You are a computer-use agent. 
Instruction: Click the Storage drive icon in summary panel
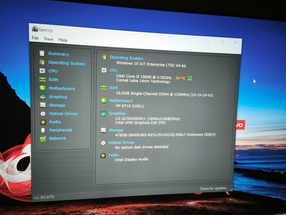point(103,130)
